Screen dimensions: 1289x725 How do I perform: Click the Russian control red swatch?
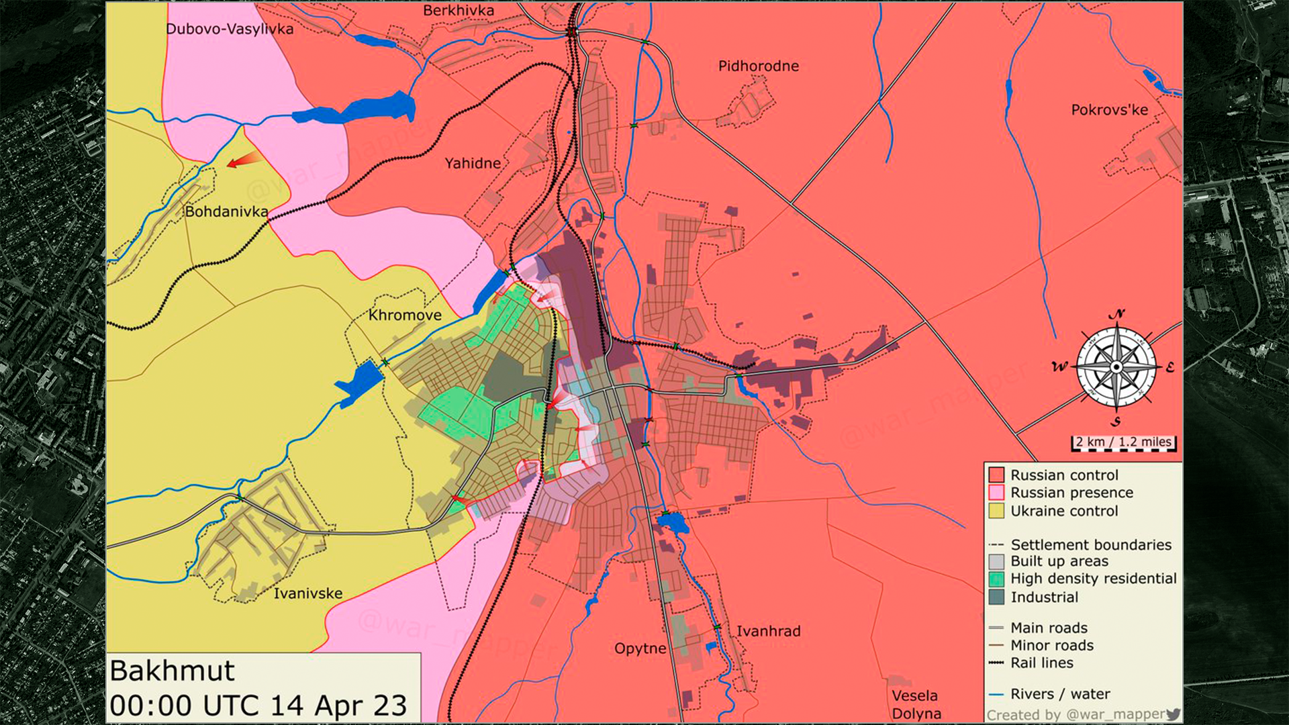996,475
